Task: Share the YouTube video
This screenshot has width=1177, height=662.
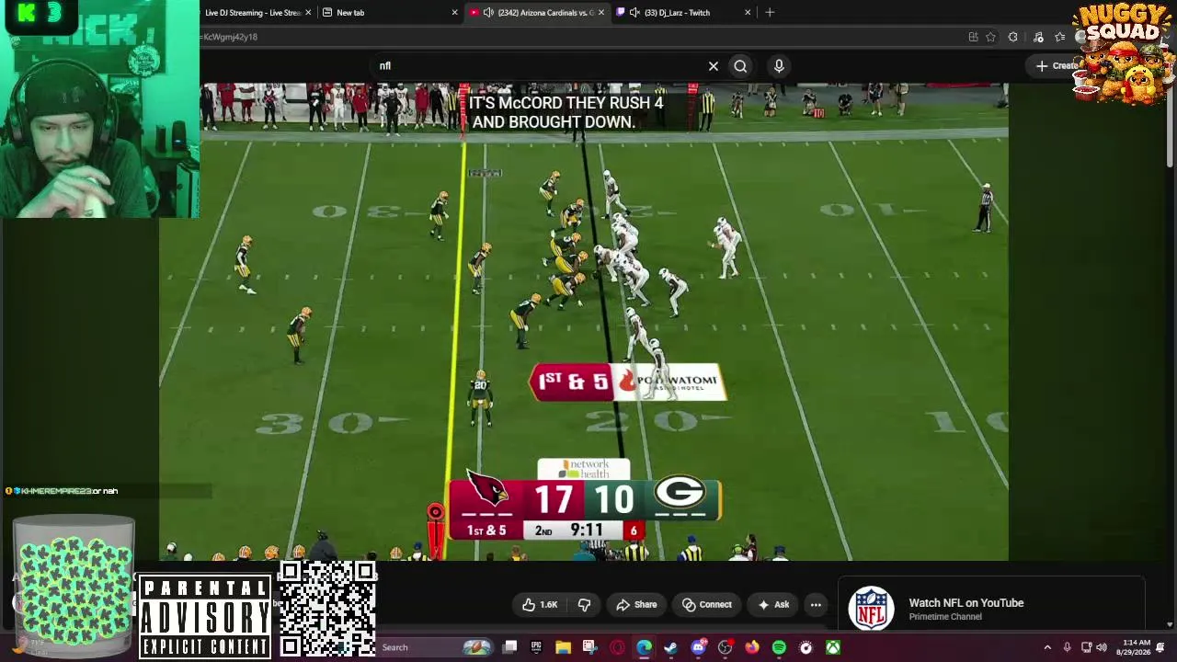Action: 636,605
